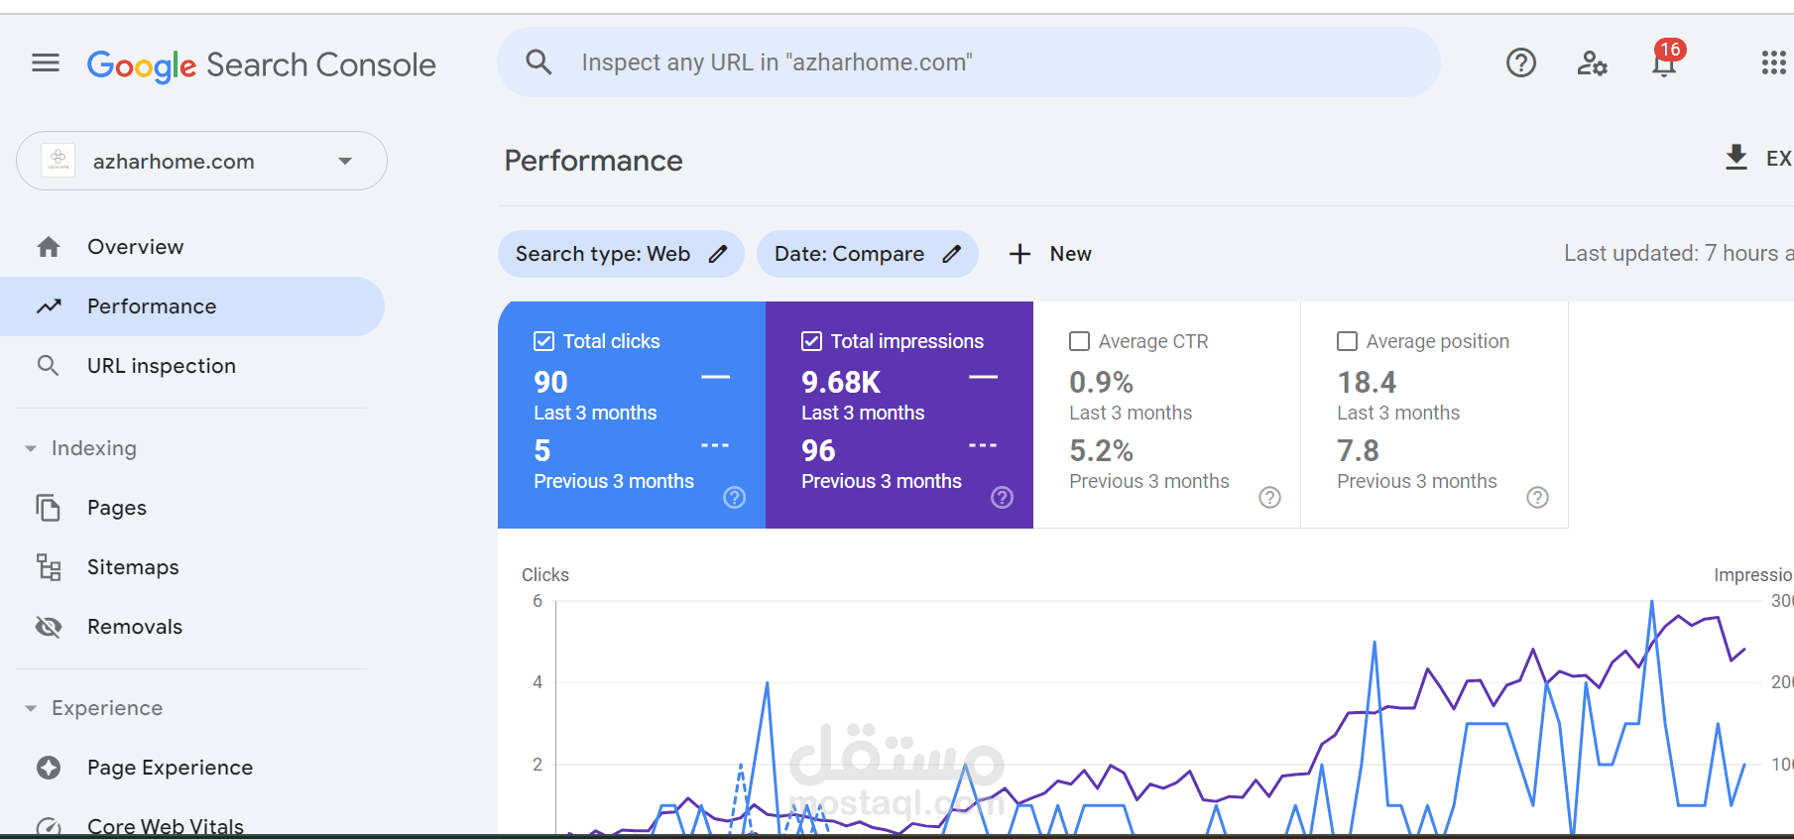This screenshot has width=1794, height=839.
Task: Go to Overview in sidebar
Action: 135,247
